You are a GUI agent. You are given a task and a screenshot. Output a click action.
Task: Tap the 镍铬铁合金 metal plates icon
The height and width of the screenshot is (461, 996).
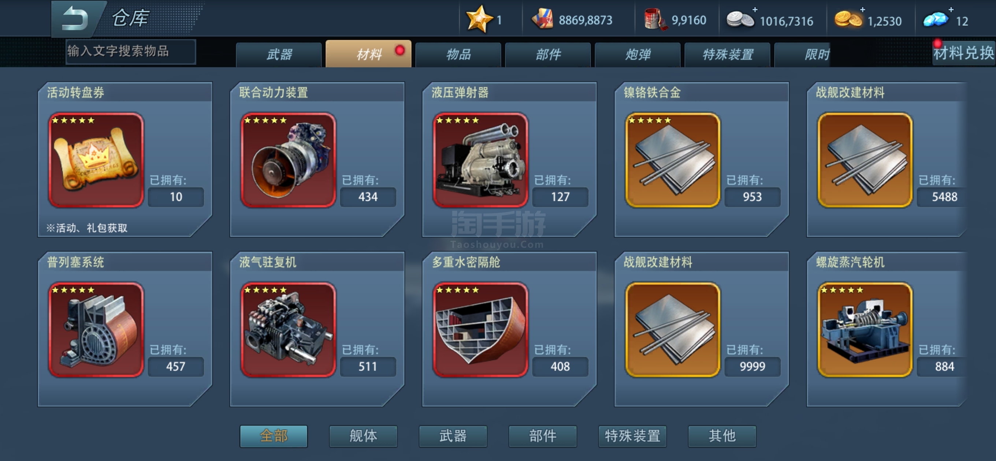(673, 160)
